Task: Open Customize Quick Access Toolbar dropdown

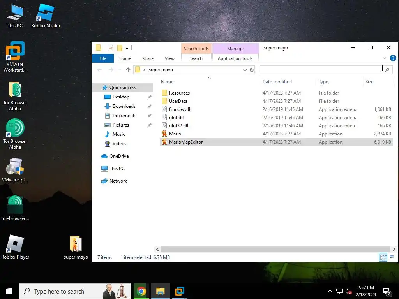Action: 127,48
